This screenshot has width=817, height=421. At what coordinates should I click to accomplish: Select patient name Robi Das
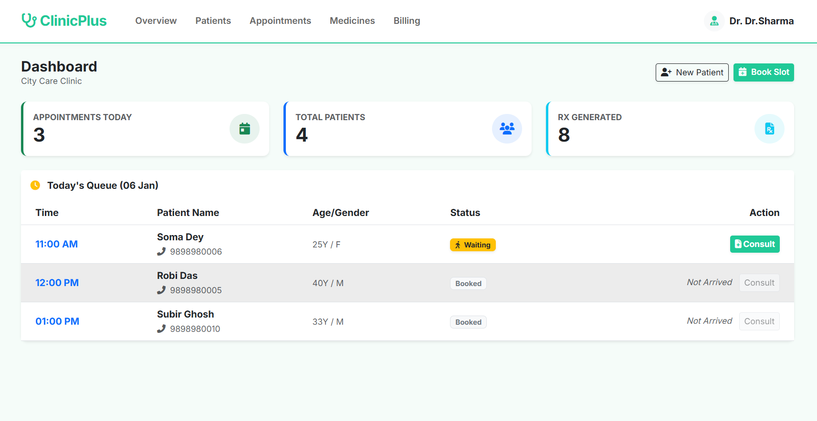(177, 276)
